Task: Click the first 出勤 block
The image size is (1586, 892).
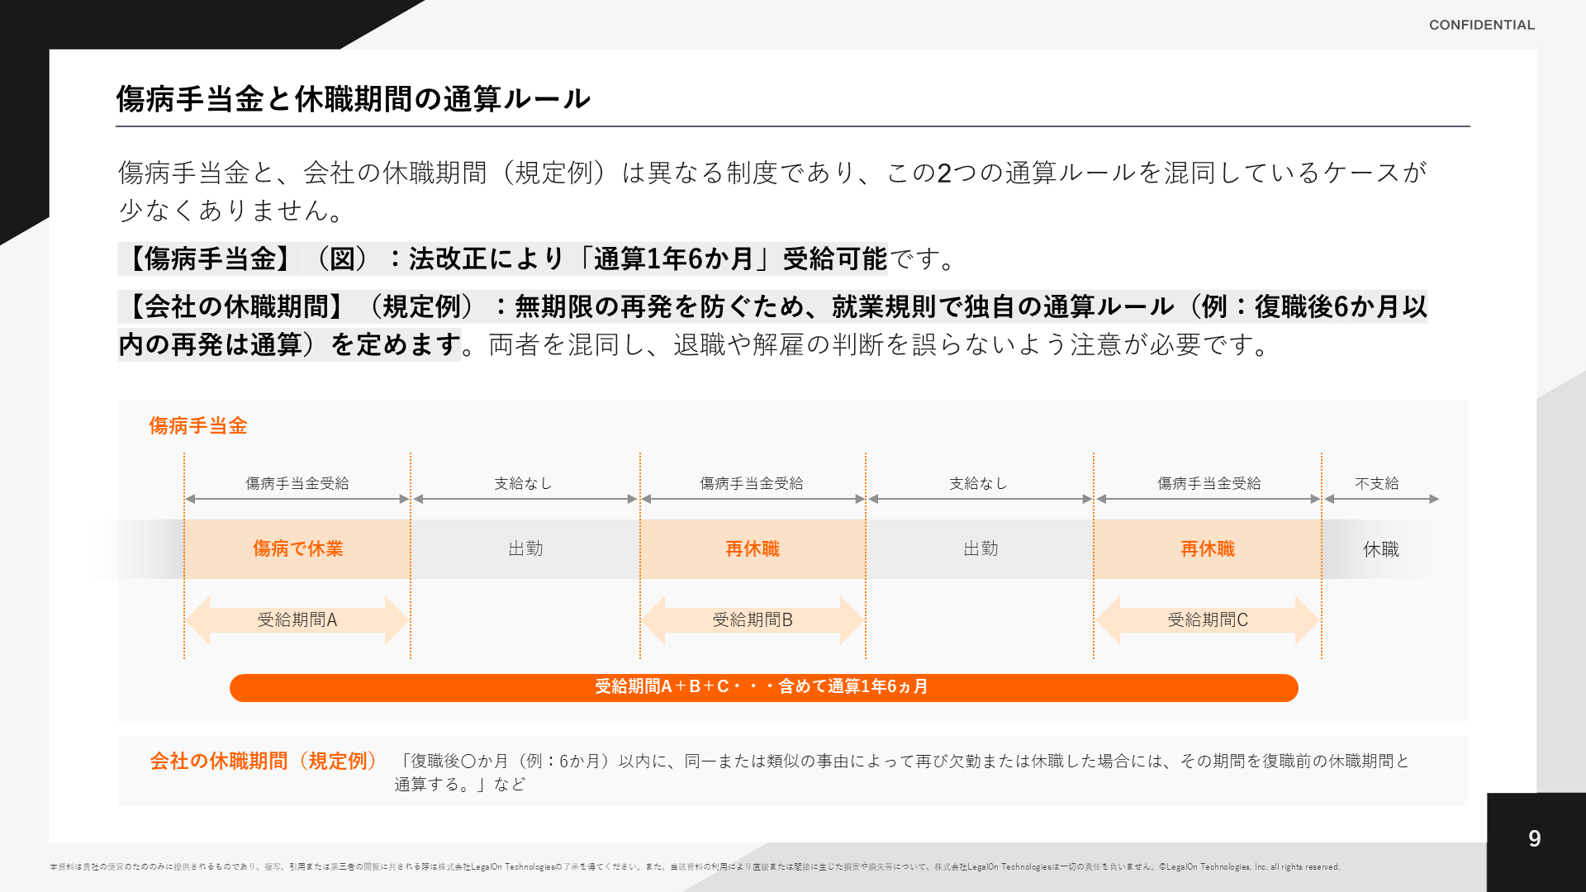Action: [x=525, y=549]
